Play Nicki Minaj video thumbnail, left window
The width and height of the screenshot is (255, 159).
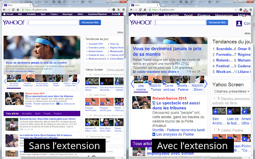(x=107, y=122)
